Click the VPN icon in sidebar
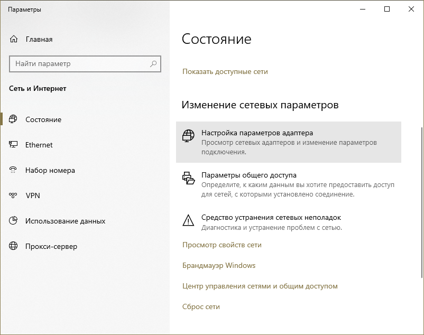This screenshot has height=335, width=424. 14,196
